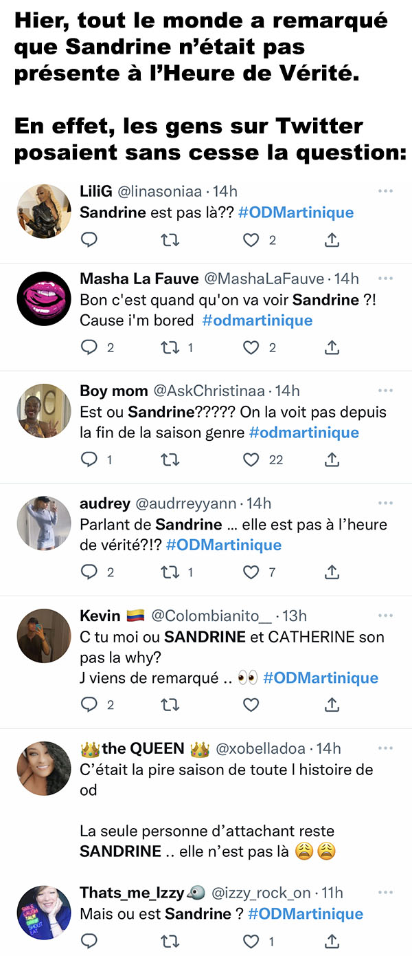View Kevin's profile picture
412x956 pixels.
(x=44, y=635)
